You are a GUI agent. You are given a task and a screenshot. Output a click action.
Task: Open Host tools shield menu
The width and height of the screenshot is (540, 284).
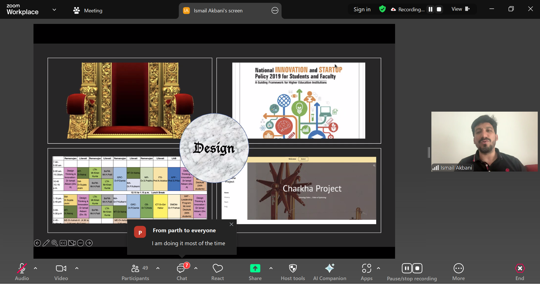[x=293, y=272]
